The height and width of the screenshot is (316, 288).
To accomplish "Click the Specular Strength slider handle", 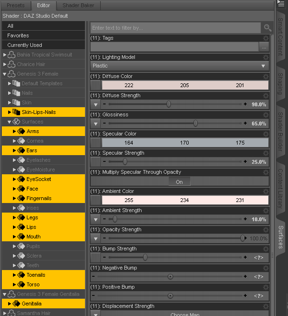I will tap(125, 161).
